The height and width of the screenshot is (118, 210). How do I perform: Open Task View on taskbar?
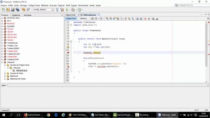[18, 115]
